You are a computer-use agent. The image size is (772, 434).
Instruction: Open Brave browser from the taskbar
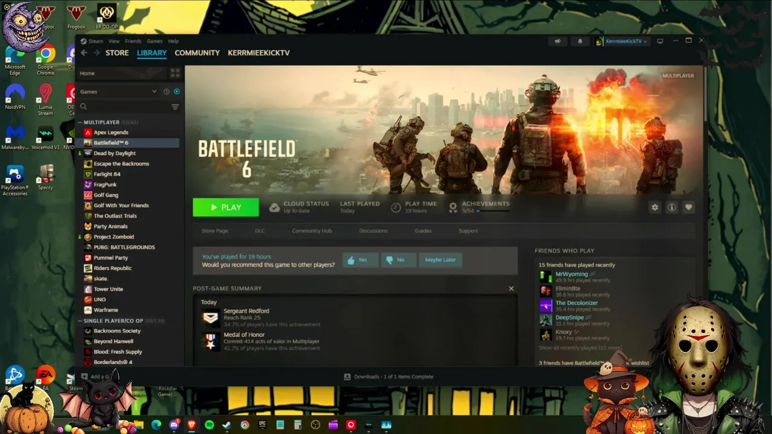(x=192, y=425)
